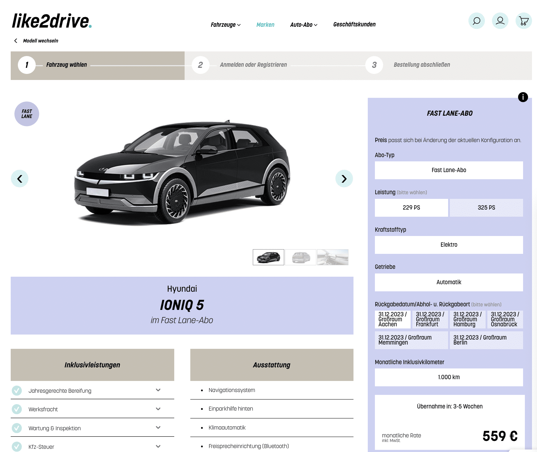Click the IONIQ 5 model title

click(x=182, y=305)
